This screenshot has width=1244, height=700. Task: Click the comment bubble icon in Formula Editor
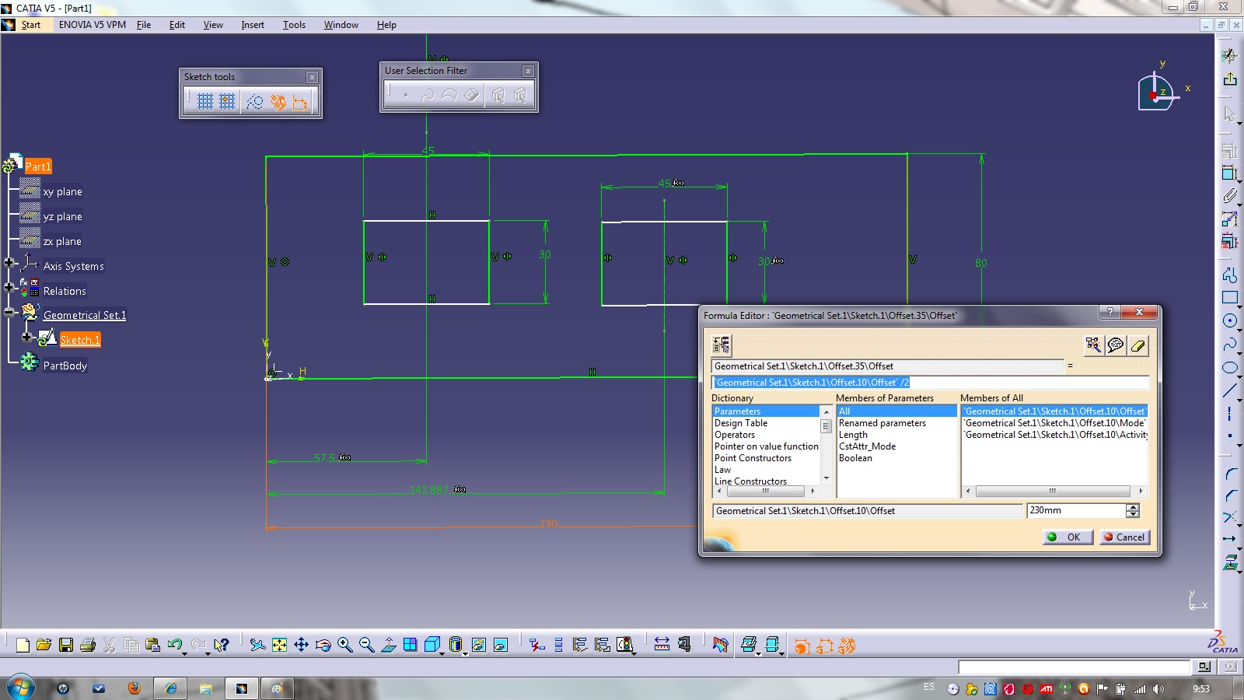coord(1115,345)
